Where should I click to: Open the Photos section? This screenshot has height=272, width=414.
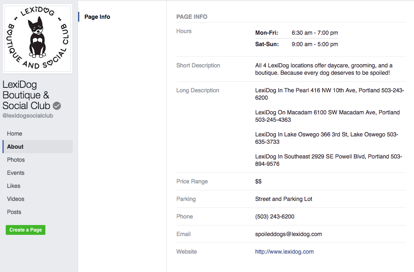[x=16, y=160]
